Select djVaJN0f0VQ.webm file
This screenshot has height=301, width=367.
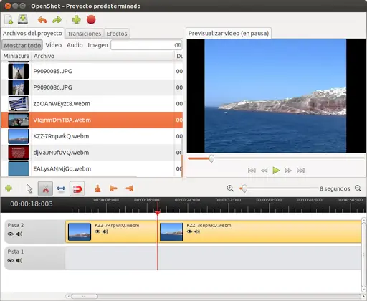92,153
